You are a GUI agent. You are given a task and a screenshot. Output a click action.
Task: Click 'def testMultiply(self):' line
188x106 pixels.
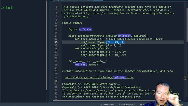[x=92, y=49]
